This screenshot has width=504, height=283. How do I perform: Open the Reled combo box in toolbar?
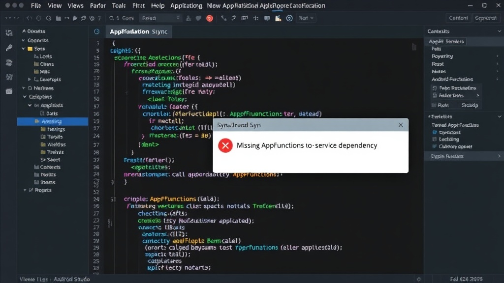point(160,18)
